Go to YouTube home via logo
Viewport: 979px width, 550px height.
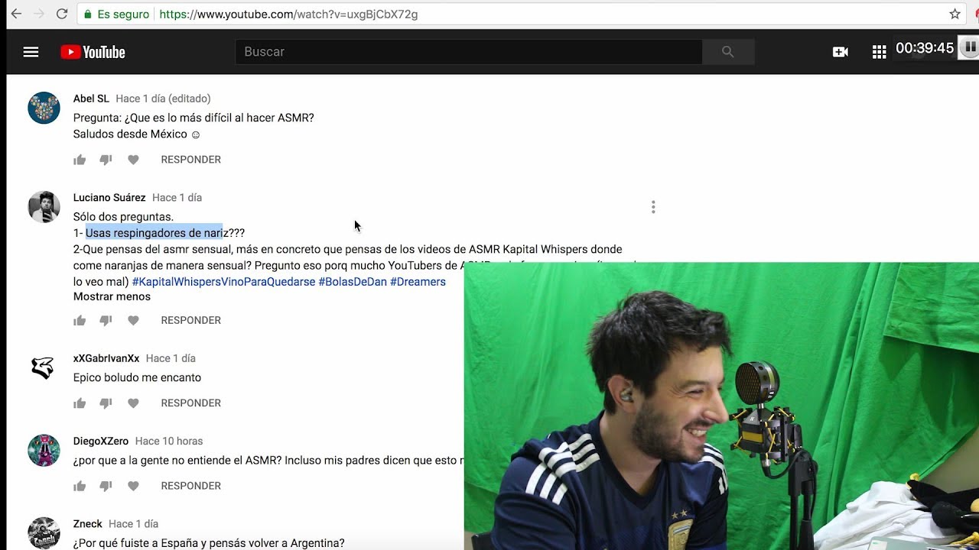click(93, 52)
